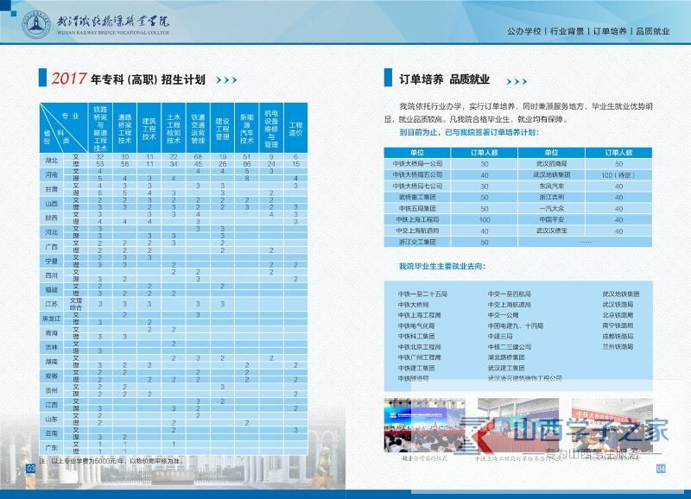Click the 公办学校 label in the top banner

tap(523, 31)
